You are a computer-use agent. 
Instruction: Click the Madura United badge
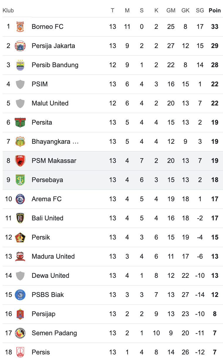pyautogui.click(x=20, y=256)
